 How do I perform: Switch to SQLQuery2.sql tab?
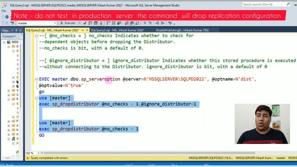tap(117, 30)
